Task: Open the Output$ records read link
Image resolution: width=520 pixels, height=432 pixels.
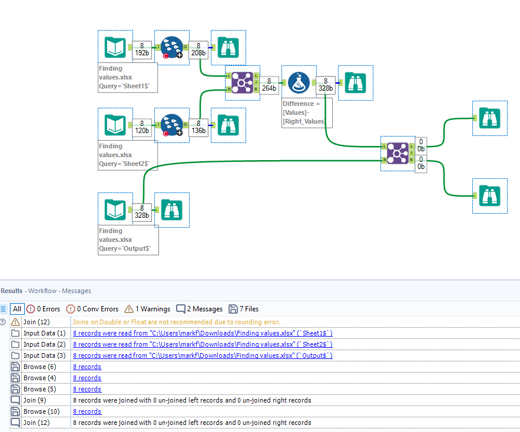Action: (x=203, y=355)
